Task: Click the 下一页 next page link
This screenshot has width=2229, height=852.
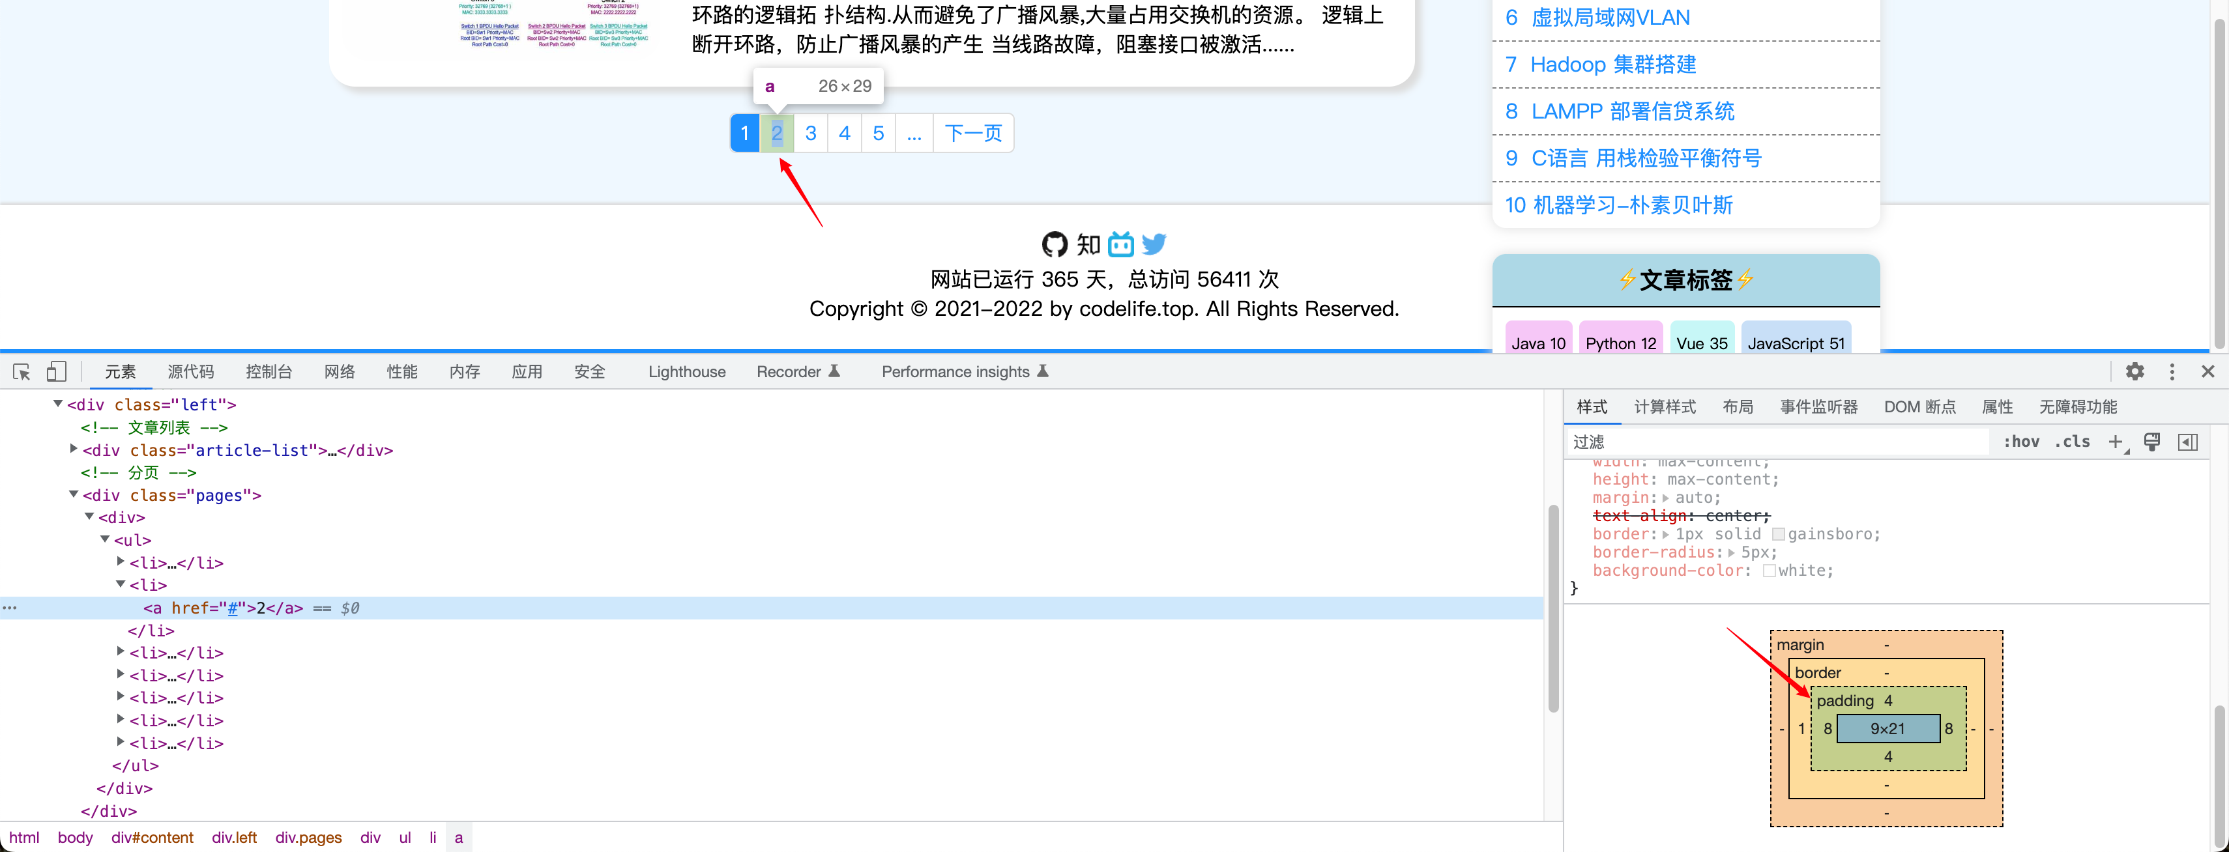Action: tap(972, 133)
